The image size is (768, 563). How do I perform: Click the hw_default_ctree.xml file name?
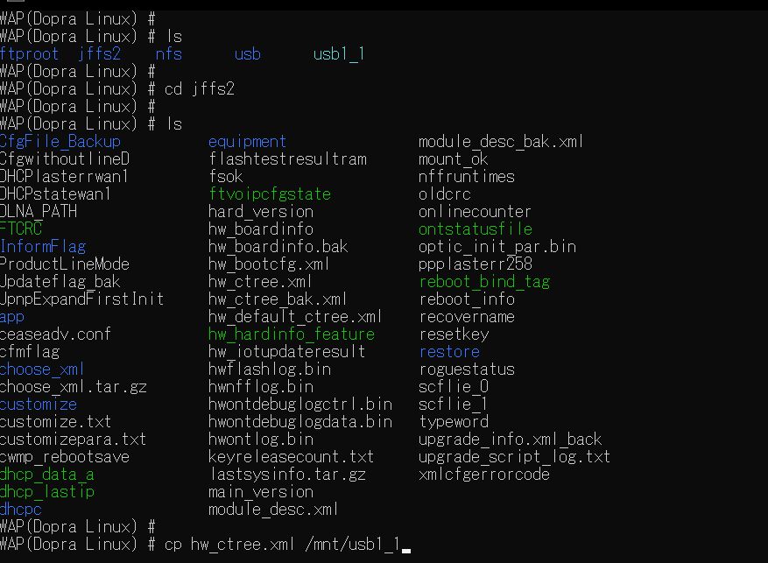(295, 316)
